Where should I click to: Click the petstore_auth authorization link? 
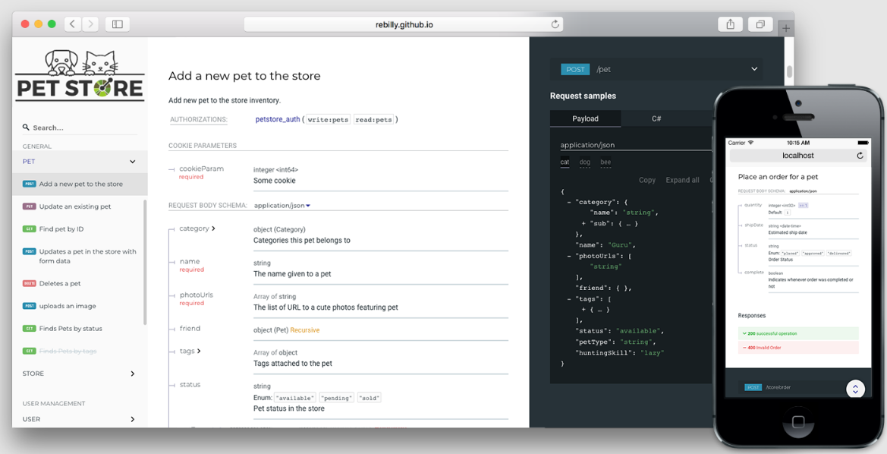click(x=278, y=119)
